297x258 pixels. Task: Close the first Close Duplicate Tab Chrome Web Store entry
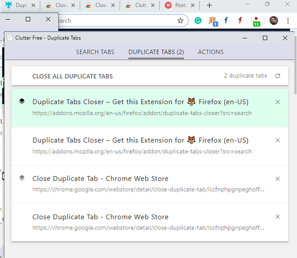(278, 179)
